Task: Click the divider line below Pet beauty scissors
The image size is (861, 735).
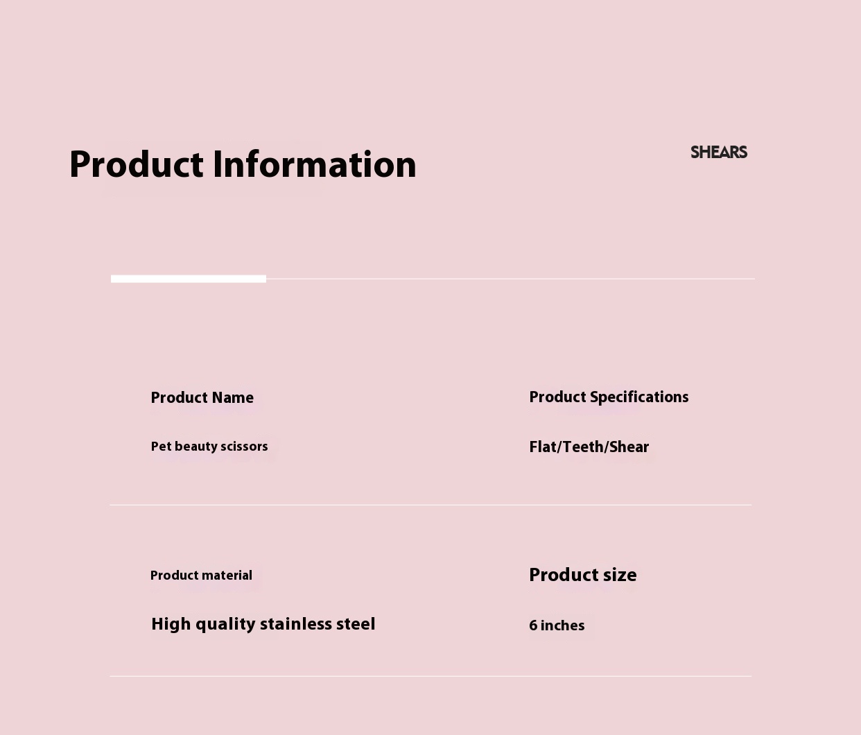Action: (430, 505)
